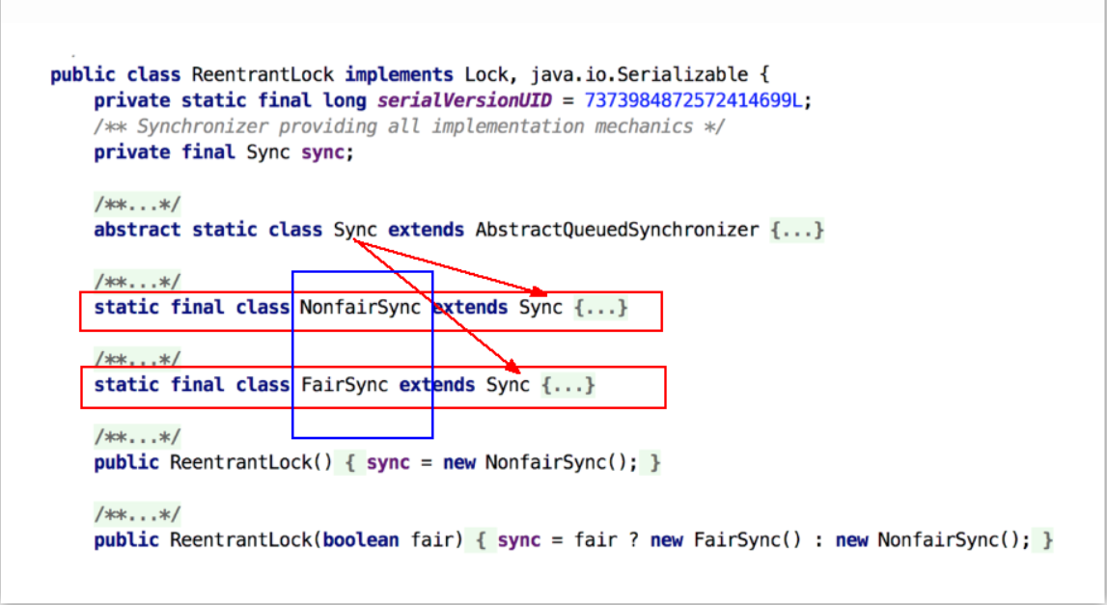Click the NonfairSync name in its class declaration

[x=360, y=308]
